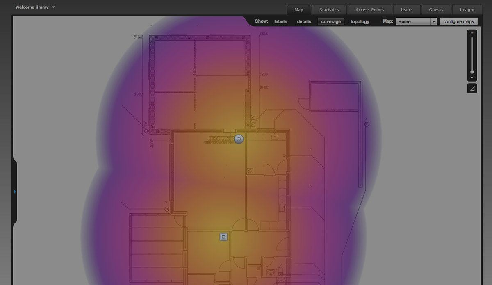Go to the Insight tab
Image resolution: width=492 pixels, height=285 pixels.
click(x=467, y=10)
